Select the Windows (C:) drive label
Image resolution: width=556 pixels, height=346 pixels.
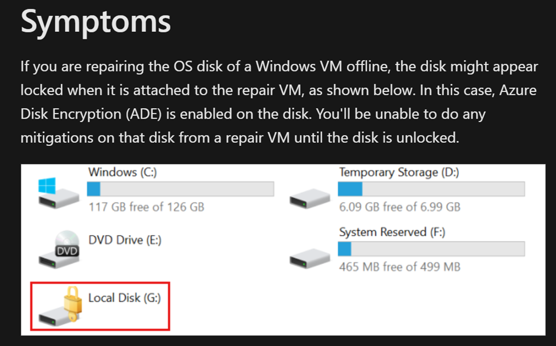pos(120,172)
